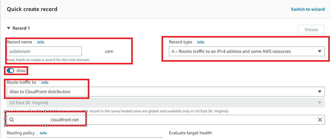Click the Switch to wizard link

point(308,9)
